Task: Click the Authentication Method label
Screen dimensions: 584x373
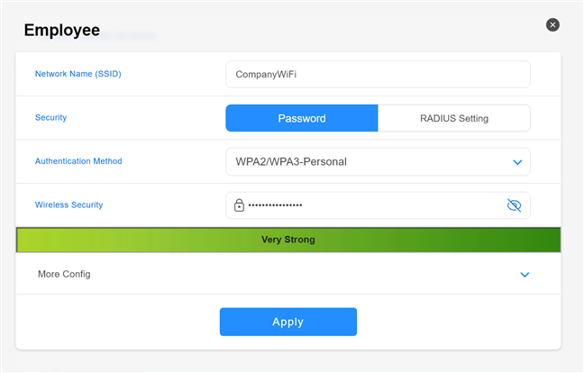Action: pyautogui.click(x=78, y=161)
